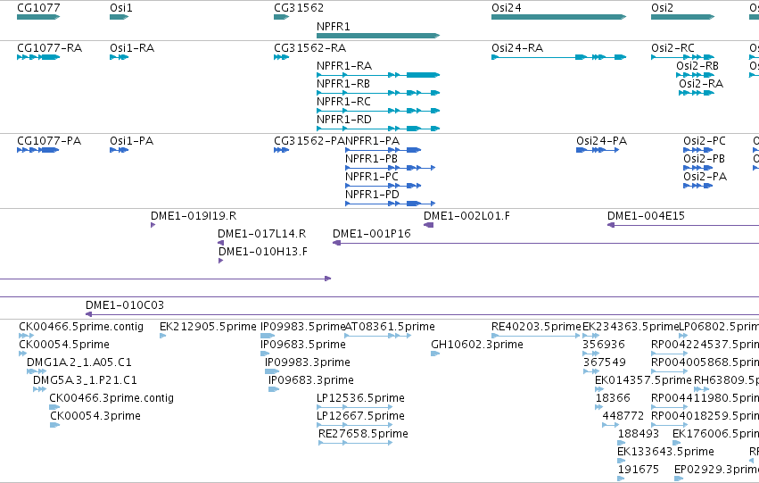759x483 pixels.
Task: Click the EK014357.5prime EST label
Action: (643, 380)
